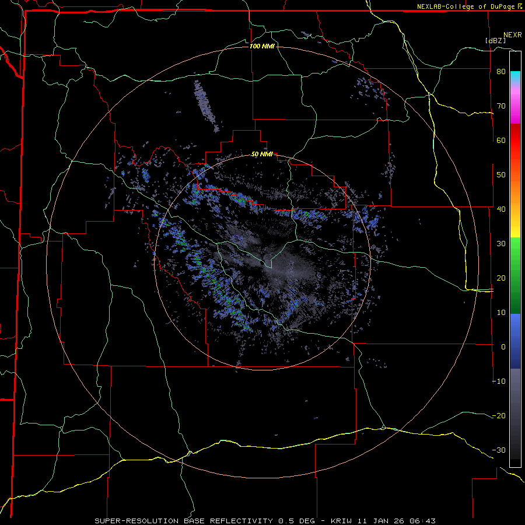Viewport: 525px width, 525px height.
Task: Click the 50 value on dBZ scale
Action: [x=501, y=175]
